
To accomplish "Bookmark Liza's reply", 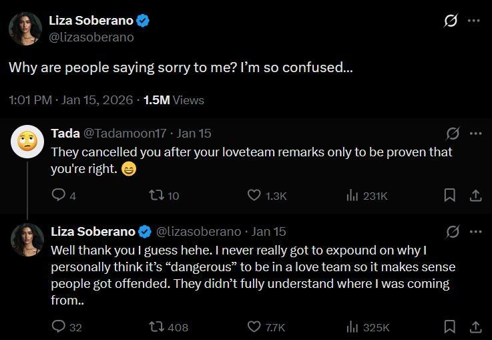I will click(450, 327).
